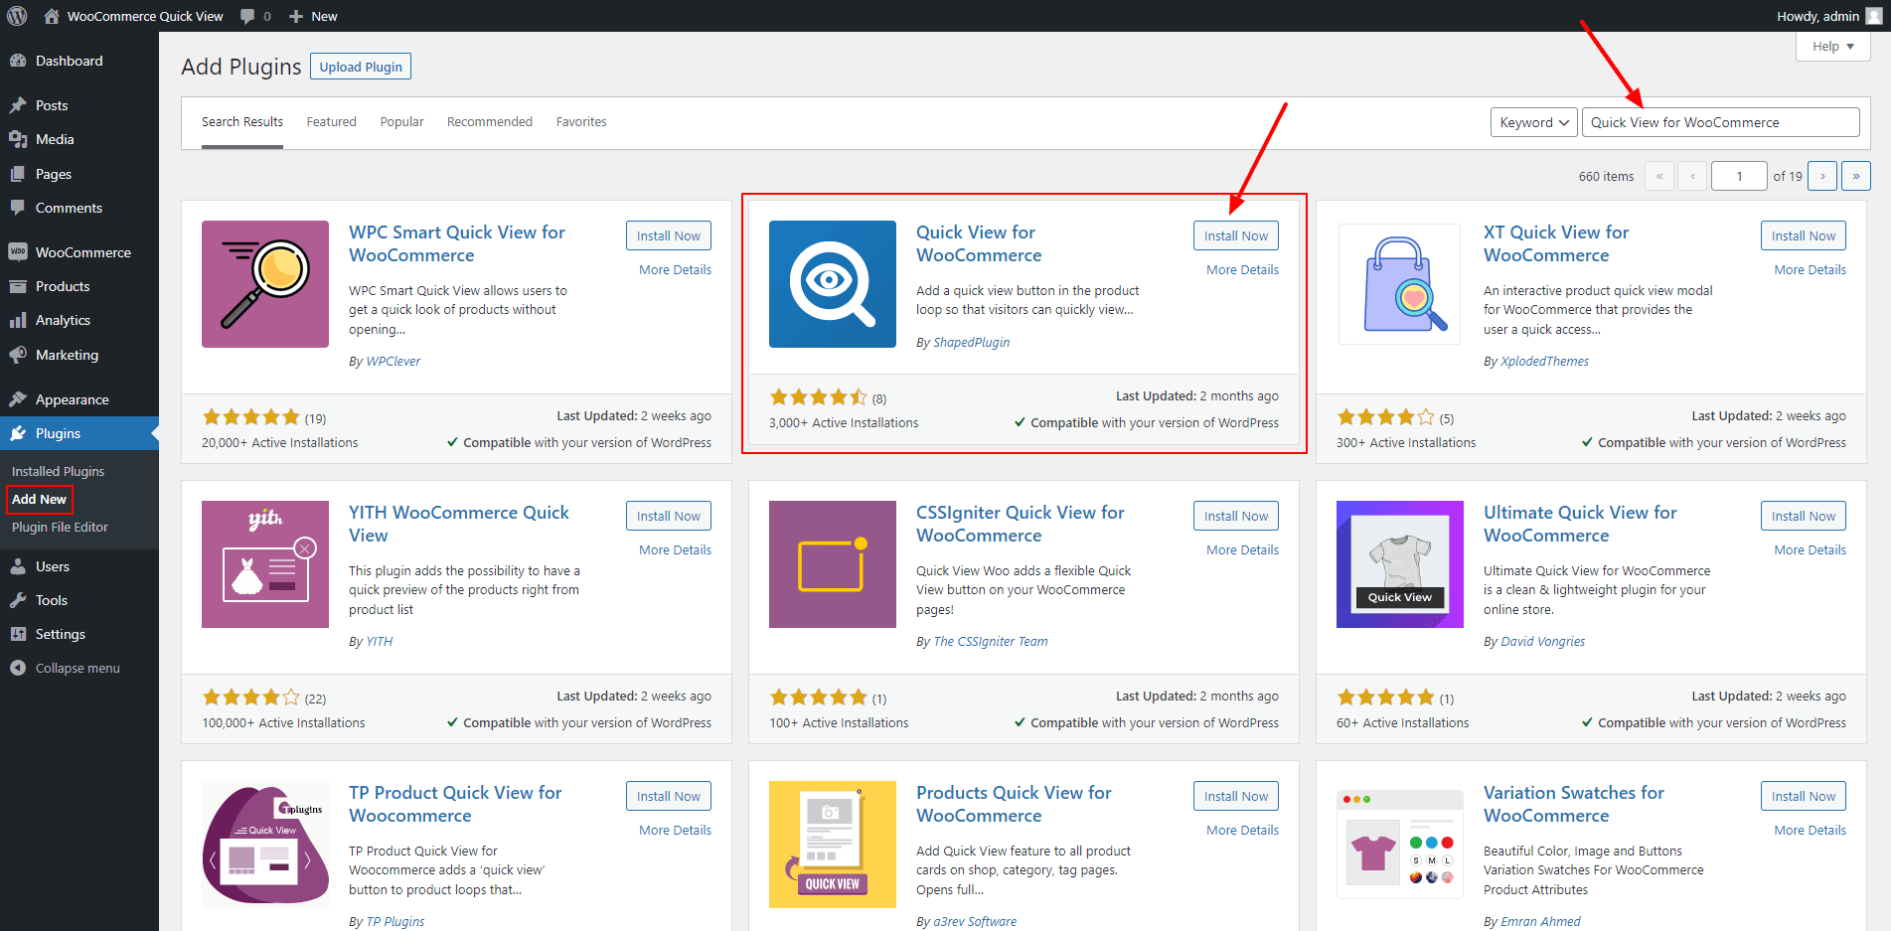This screenshot has width=1891, height=931.
Task: View More Details for YITH Quick View
Action: click(675, 549)
